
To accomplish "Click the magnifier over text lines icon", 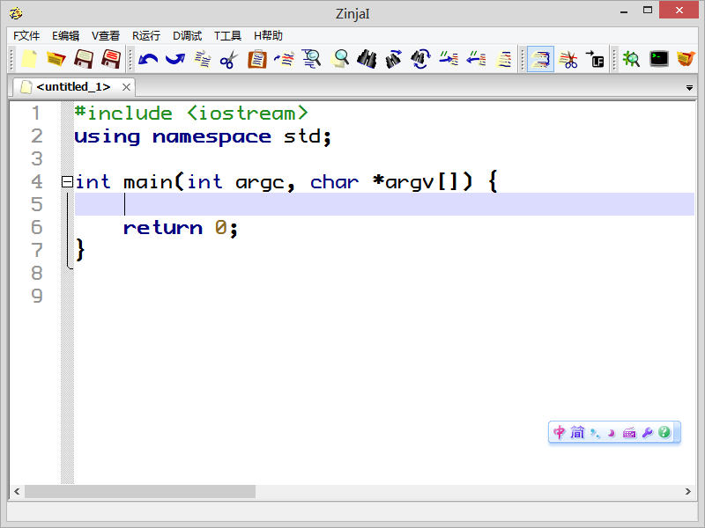I will coord(311,59).
